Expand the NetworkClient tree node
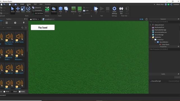Viewport: 180px width, 101px height. coord(150,25)
